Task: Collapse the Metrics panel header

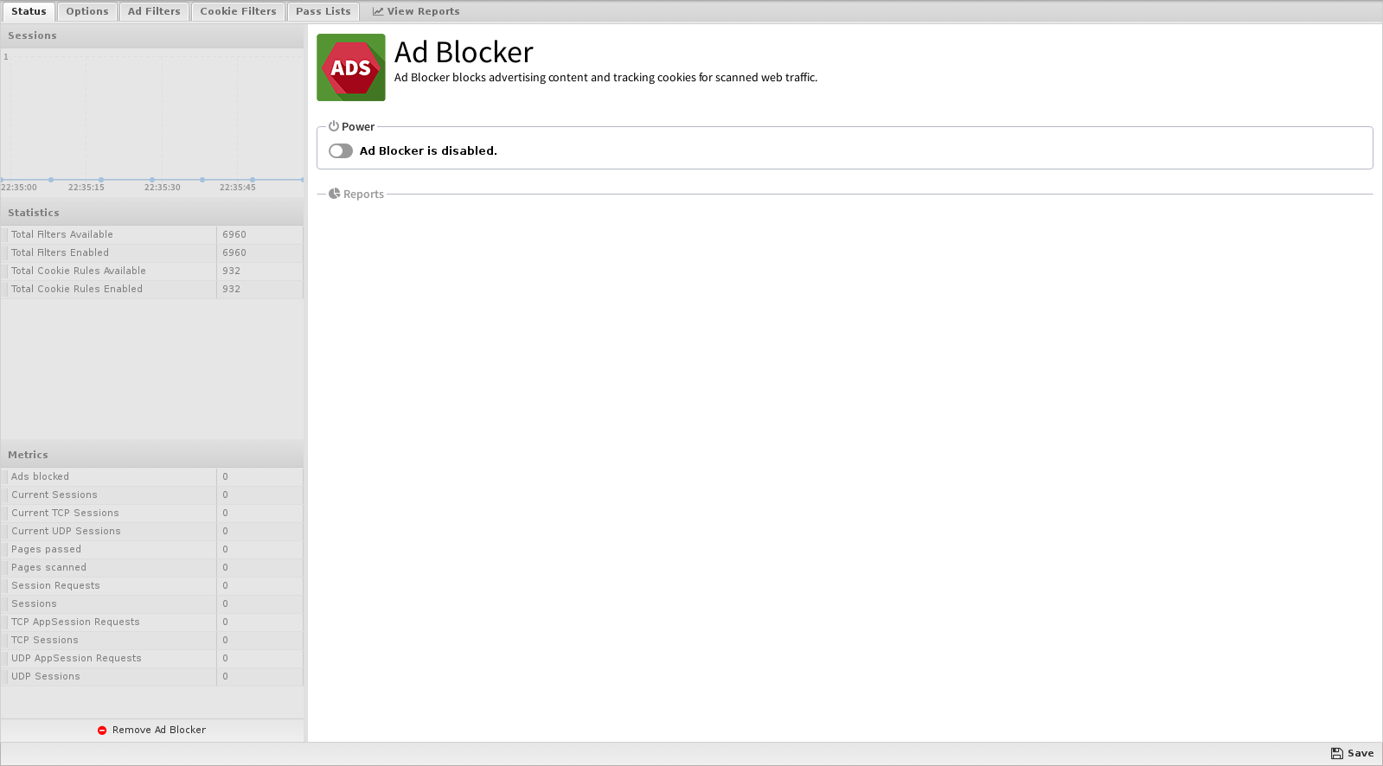Action: click(x=152, y=455)
